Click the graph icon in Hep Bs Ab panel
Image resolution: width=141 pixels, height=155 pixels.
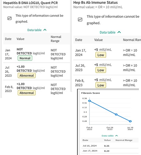80,20
